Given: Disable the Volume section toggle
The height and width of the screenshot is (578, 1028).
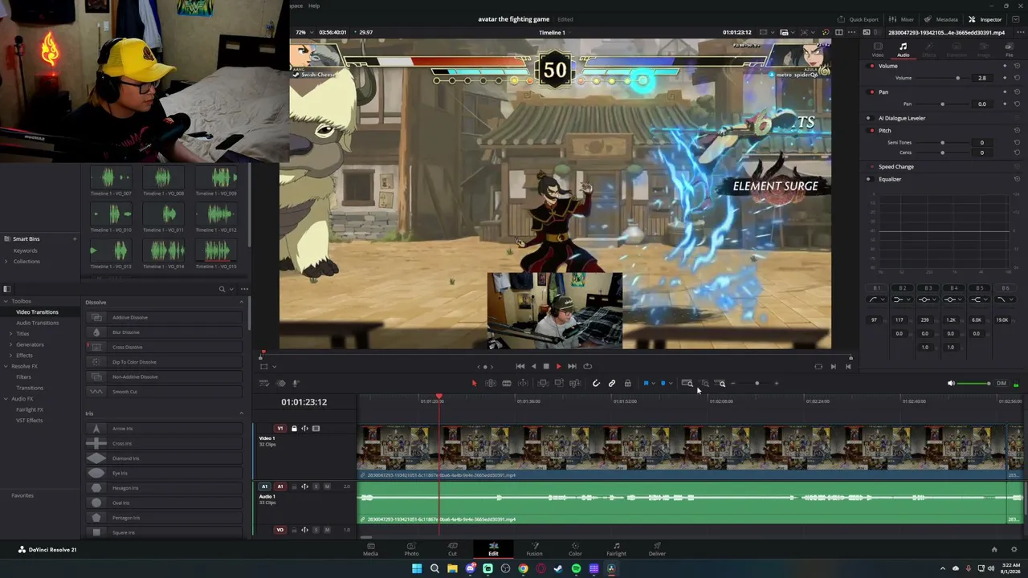Looking at the screenshot, I should (x=872, y=66).
